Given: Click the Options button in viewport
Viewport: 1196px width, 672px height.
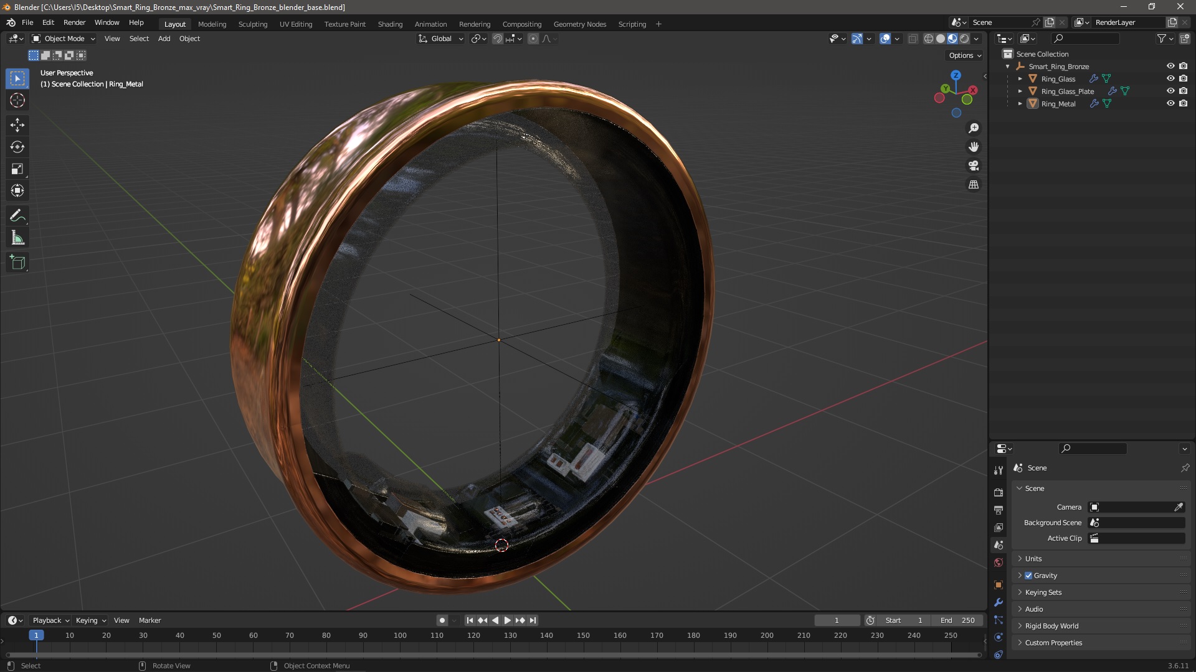Looking at the screenshot, I should pos(964,55).
